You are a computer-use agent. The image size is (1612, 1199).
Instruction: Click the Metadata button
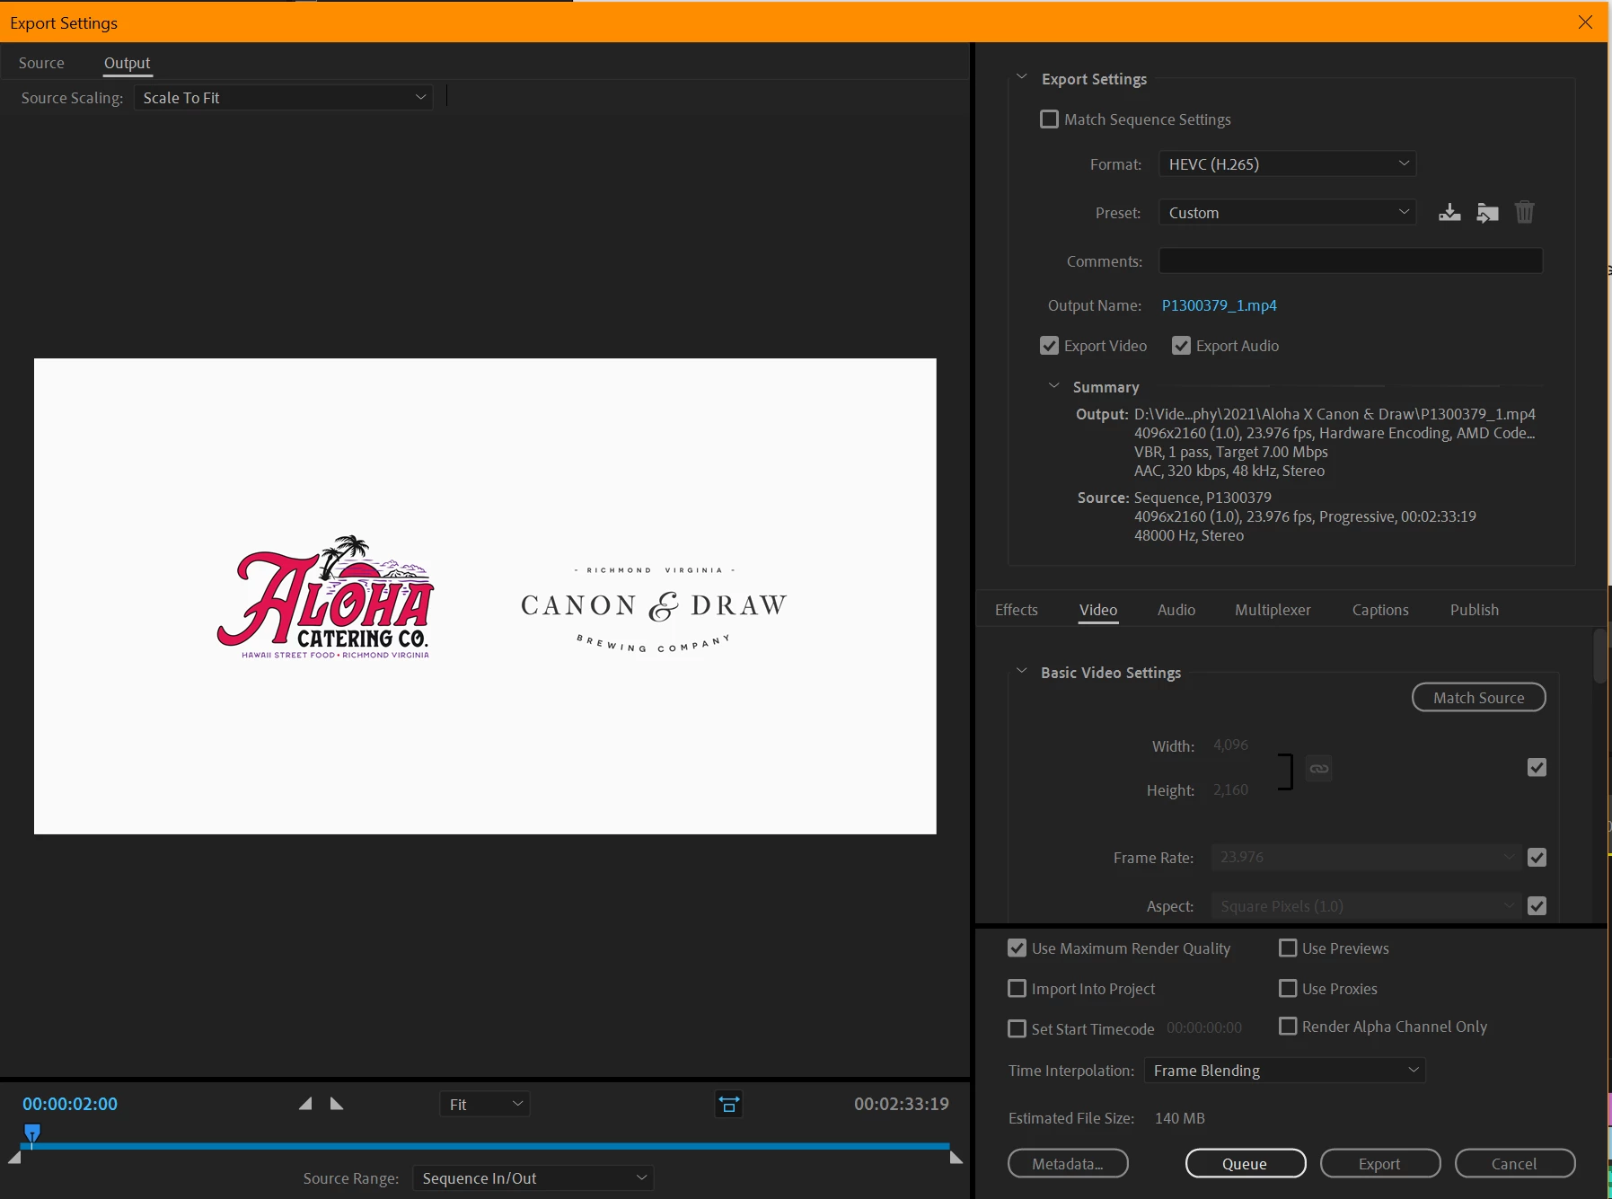coord(1068,1163)
